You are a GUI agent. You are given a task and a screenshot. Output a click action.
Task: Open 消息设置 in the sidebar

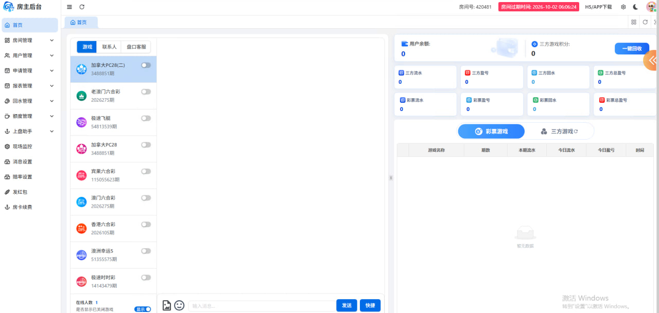[29, 161]
